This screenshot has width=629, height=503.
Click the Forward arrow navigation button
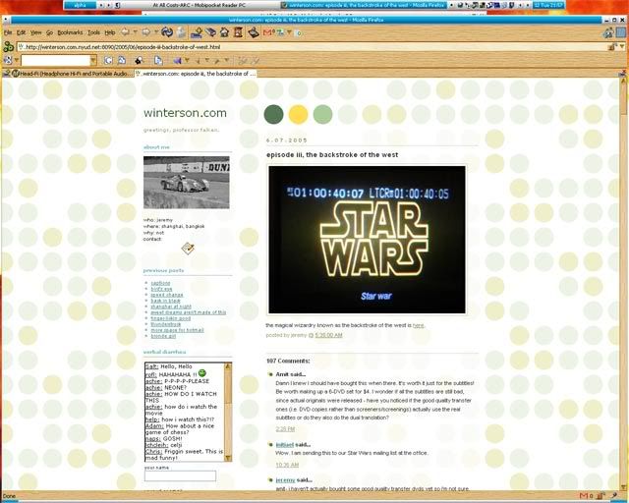pyautogui.click(x=146, y=32)
